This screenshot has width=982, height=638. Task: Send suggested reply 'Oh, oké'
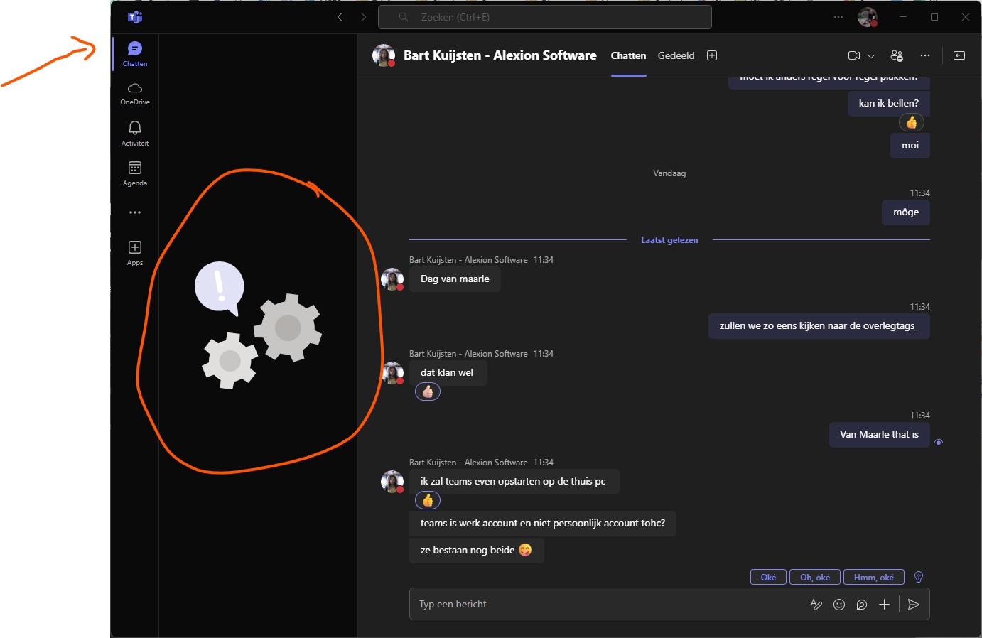[x=815, y=577]
